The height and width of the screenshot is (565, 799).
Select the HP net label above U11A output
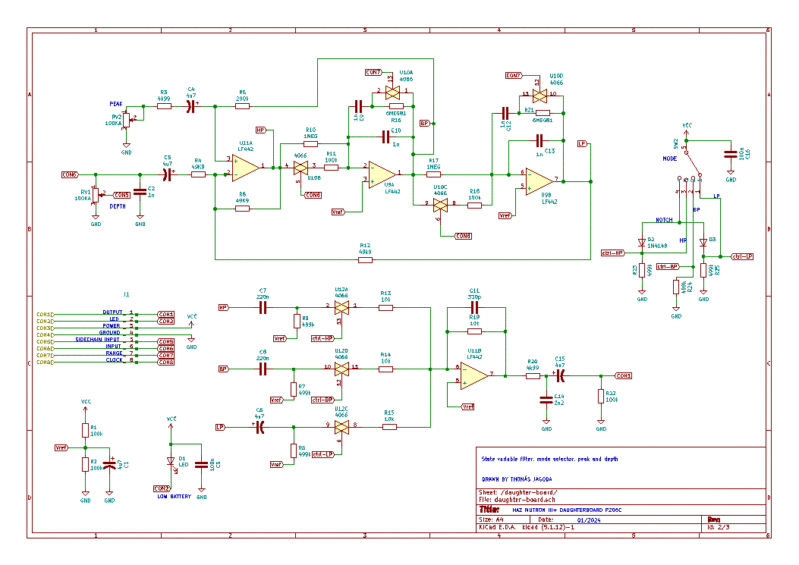(x=261, y=130)
